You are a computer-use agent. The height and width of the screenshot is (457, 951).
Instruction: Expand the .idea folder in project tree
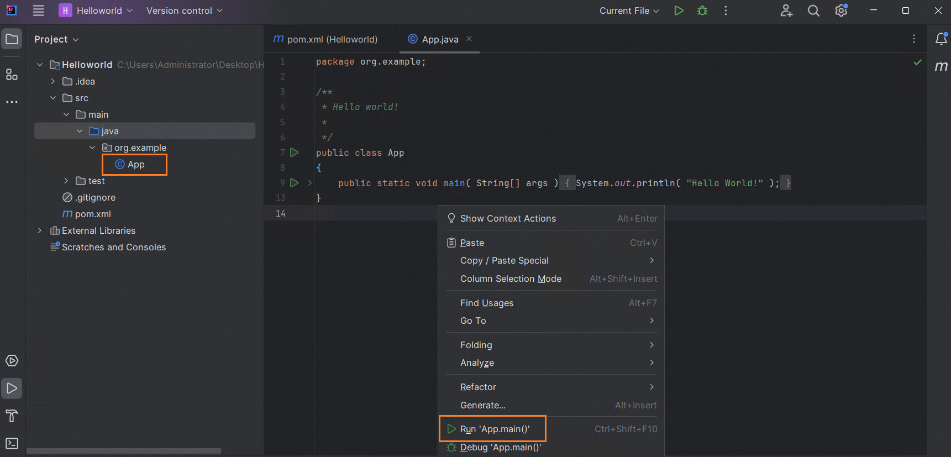pos(53,81)
